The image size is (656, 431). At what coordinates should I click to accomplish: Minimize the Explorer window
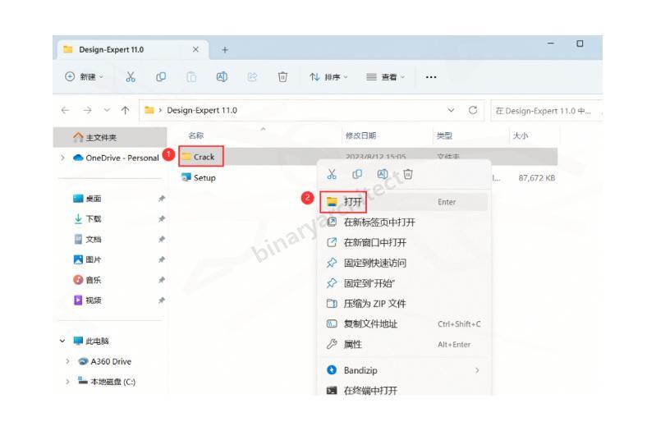[x=551, y=44]
